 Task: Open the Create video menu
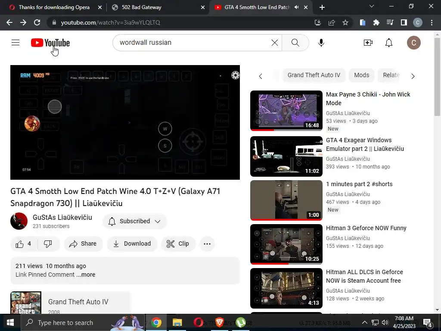tap(368, 43)
